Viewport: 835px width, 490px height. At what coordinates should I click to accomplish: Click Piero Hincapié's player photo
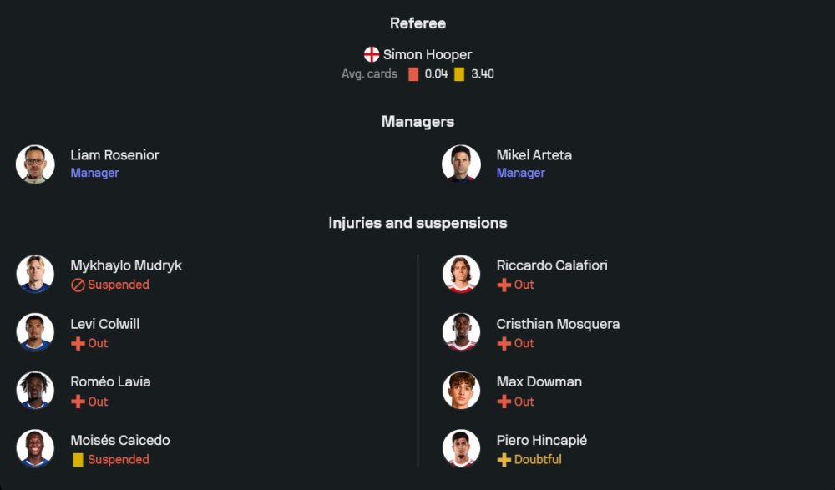pos(461,449)
